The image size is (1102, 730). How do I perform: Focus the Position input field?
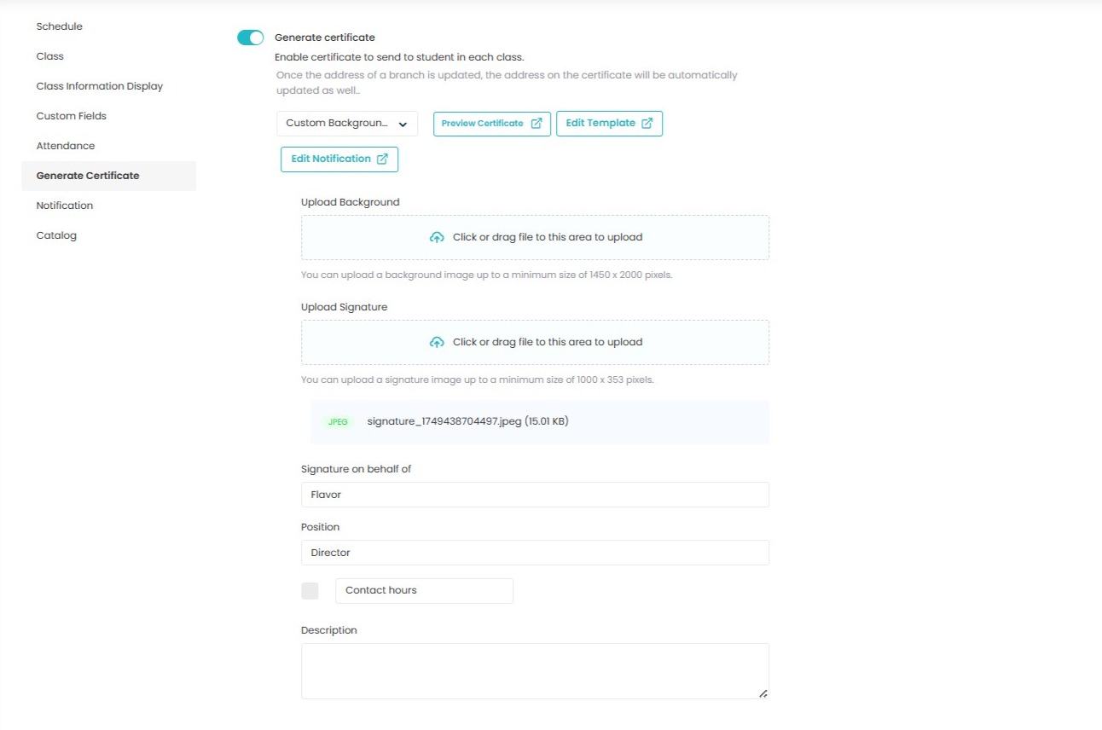[535, 553]
